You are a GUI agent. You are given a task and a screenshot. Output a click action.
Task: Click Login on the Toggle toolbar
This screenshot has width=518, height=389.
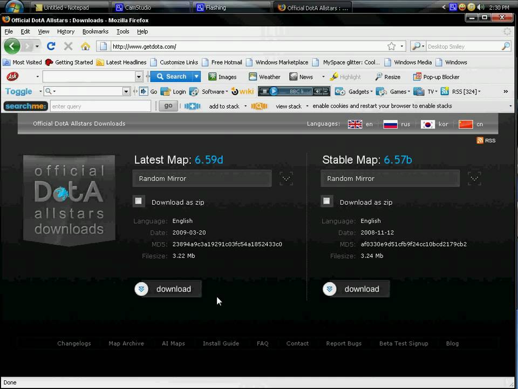(x=173, y=91)
